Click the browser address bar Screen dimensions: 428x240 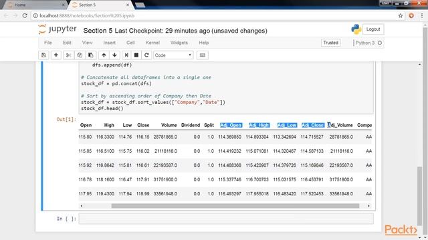(x=215, y=16)
